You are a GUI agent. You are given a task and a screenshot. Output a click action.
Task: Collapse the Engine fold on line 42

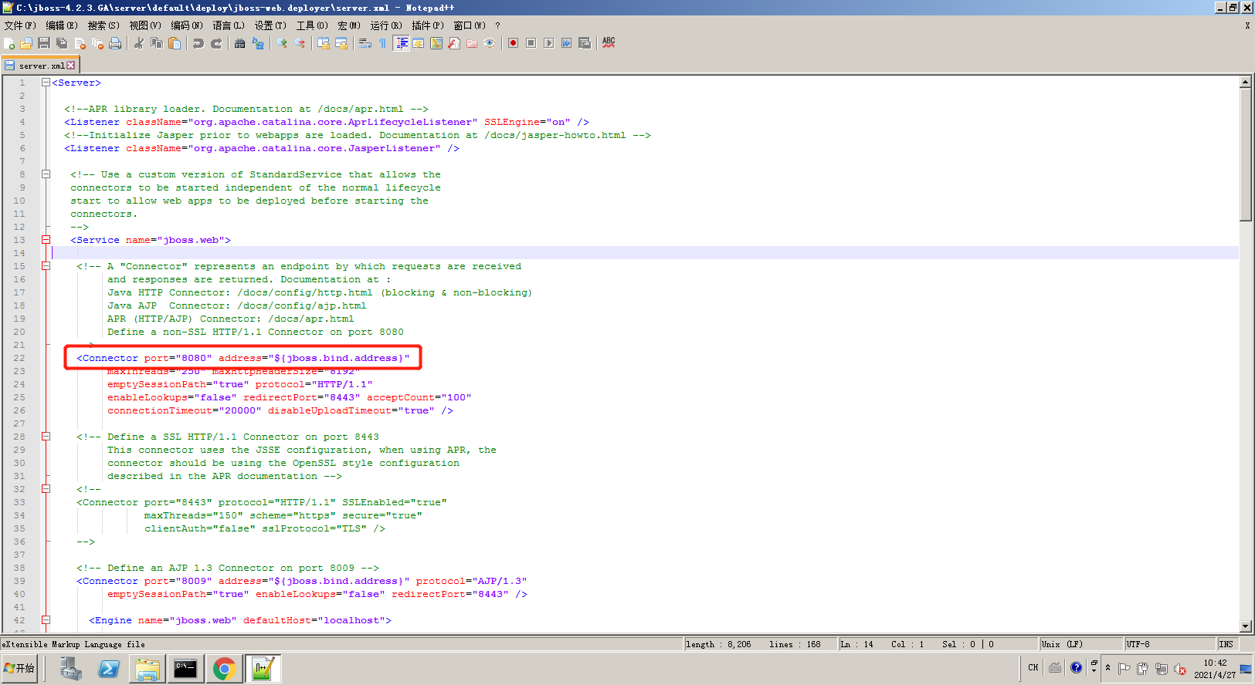[46, 620]
